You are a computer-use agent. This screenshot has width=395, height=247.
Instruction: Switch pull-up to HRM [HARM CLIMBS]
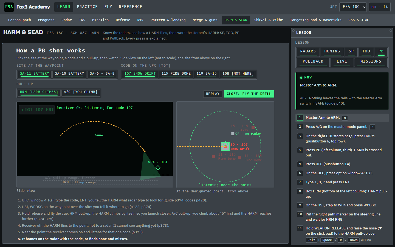(39, 92)
